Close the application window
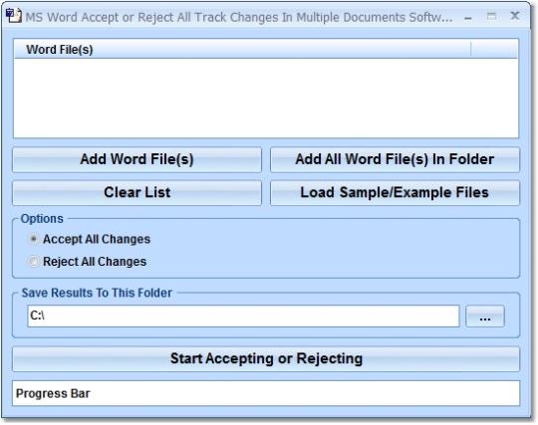The width and height of the screenshot is (538, 425). click(515, 16)
